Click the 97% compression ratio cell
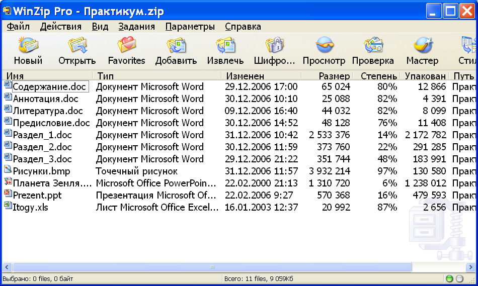Viewport: 478px width, 286px height. [387, 171]
